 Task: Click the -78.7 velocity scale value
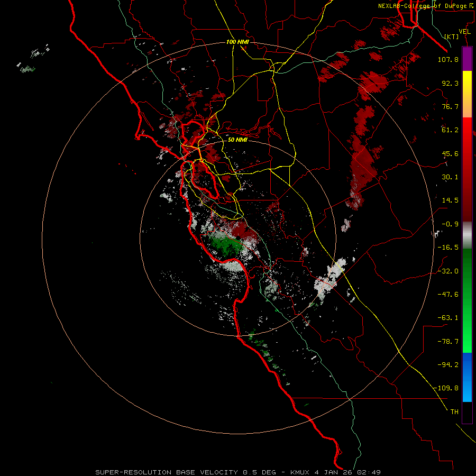[x=448, y=342]
